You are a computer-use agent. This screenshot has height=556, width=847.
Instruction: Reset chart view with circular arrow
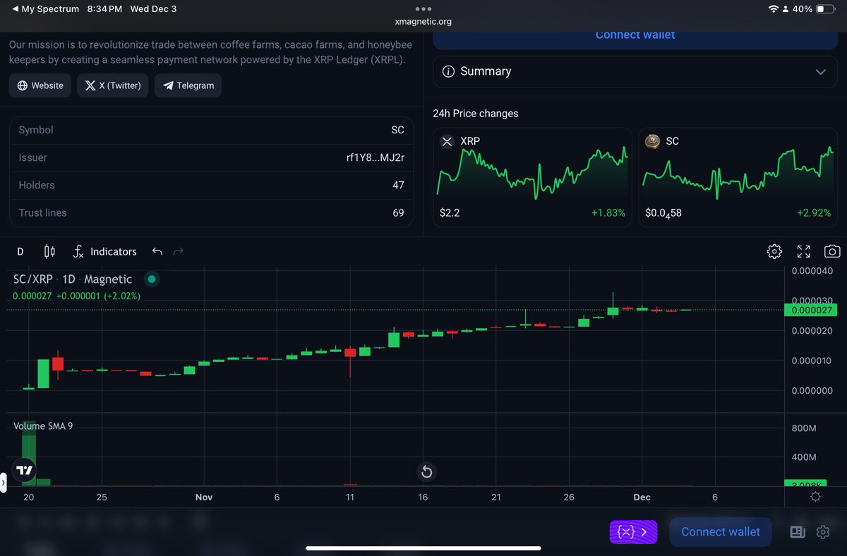[x=426, y=472]
